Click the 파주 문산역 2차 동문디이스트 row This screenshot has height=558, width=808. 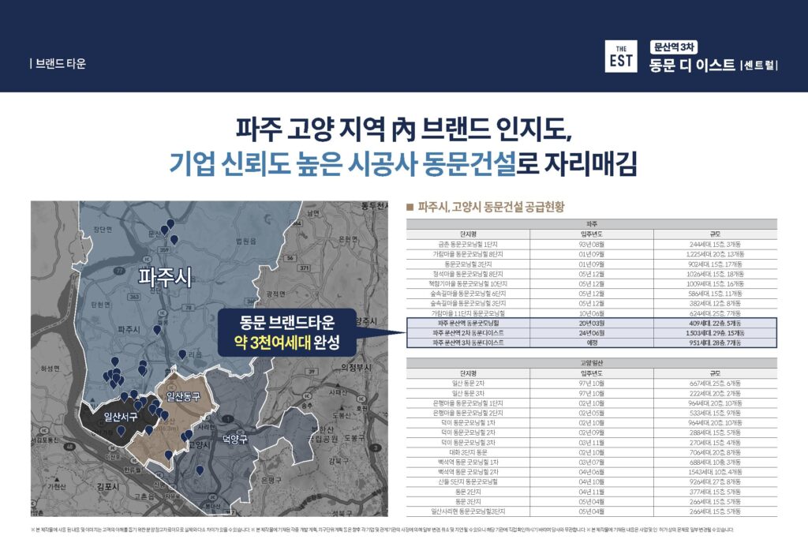[x=592, y=333]
